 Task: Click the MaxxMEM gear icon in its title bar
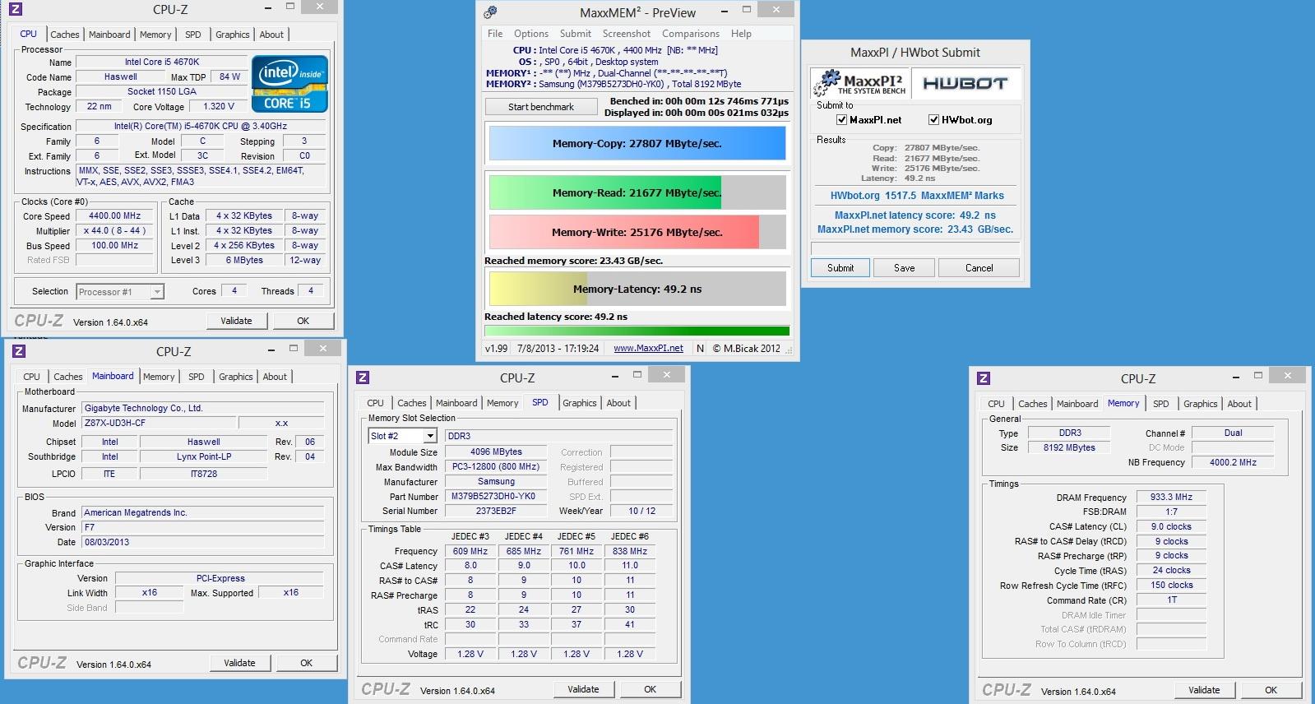[491, 12]
